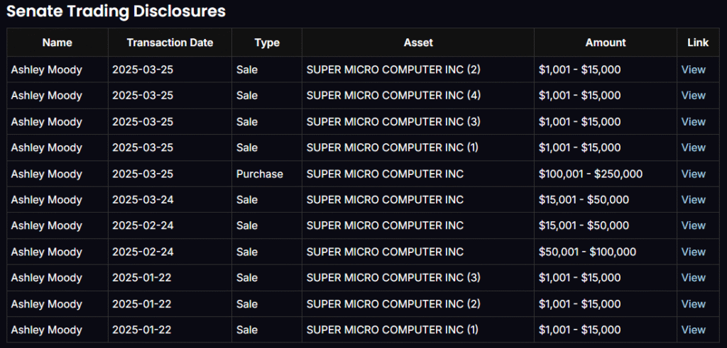Open View link for the Purchase transaction
This screenshot has height=348, width=727.
click(693, 174)
